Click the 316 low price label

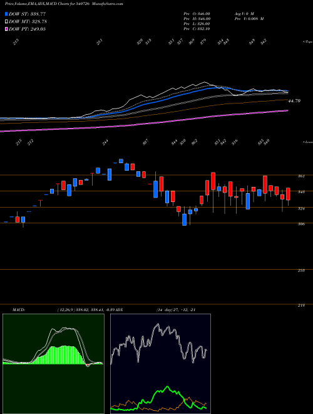click(235, 141)
